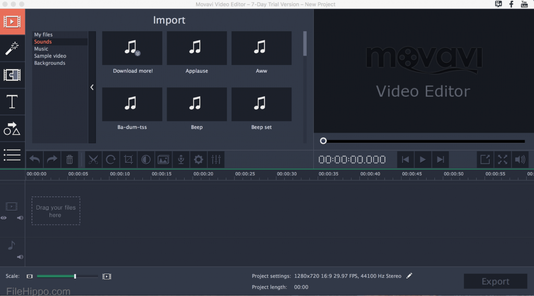This screenshot has width=534, height=296.
Task: Zoom in timeline scale icon
Action: click(x=106, y=276)
